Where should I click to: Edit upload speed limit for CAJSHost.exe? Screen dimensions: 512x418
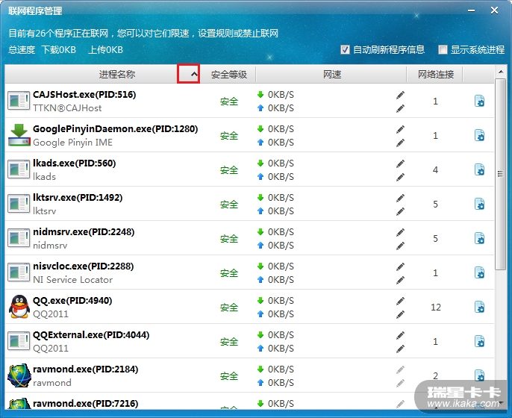coord(400,108)
